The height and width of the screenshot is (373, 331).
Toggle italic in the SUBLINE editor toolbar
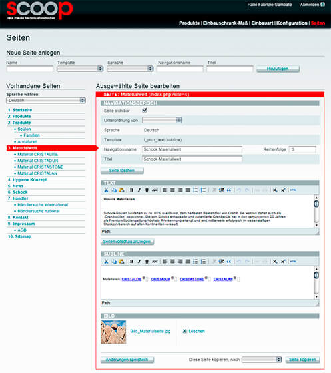(139, 262)
